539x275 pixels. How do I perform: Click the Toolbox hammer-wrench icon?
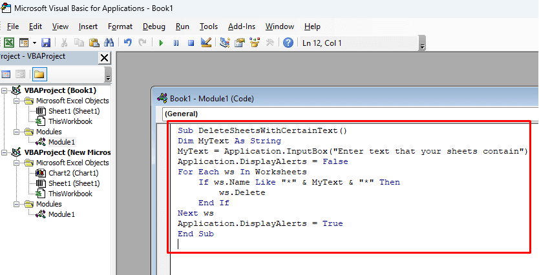[x=270, y=43]
